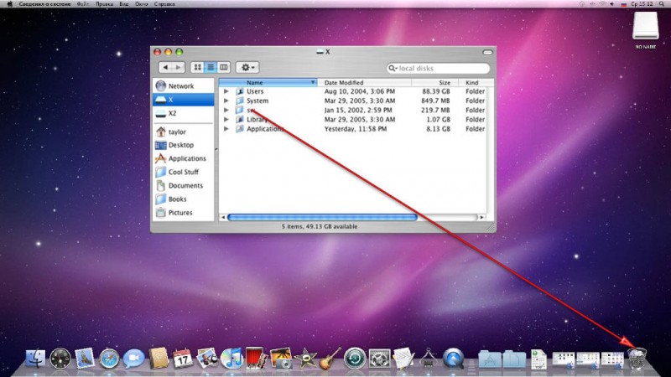Go forward in Finder window
671x377 pixels.
tap(179, 67)
